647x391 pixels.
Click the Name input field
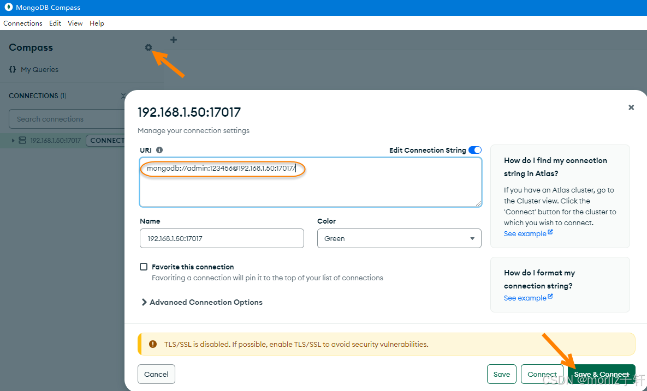pos(222,238)
